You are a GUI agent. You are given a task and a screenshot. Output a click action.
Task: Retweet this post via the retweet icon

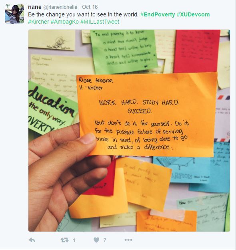[x=64, y=240]
